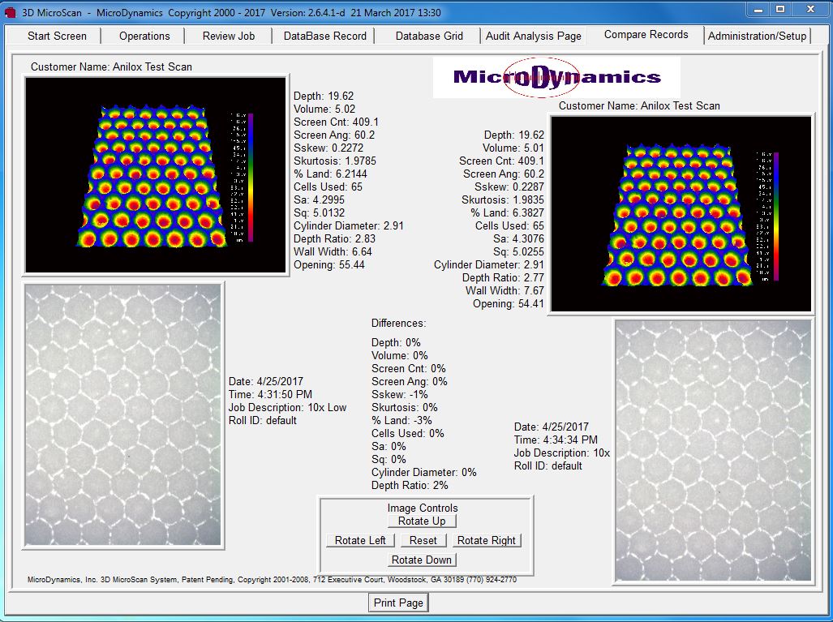The height and width of the screenshot is (622, 833).
Task: Click the Rotate Right button
Action: click(x=486, y=540)
